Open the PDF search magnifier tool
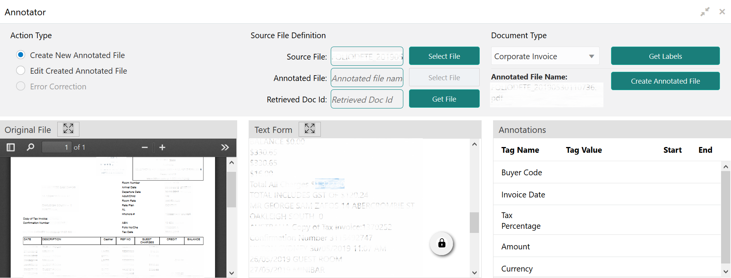 point(30,147)
